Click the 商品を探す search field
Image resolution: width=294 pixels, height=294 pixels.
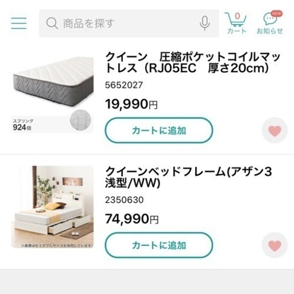coord(129,24)
